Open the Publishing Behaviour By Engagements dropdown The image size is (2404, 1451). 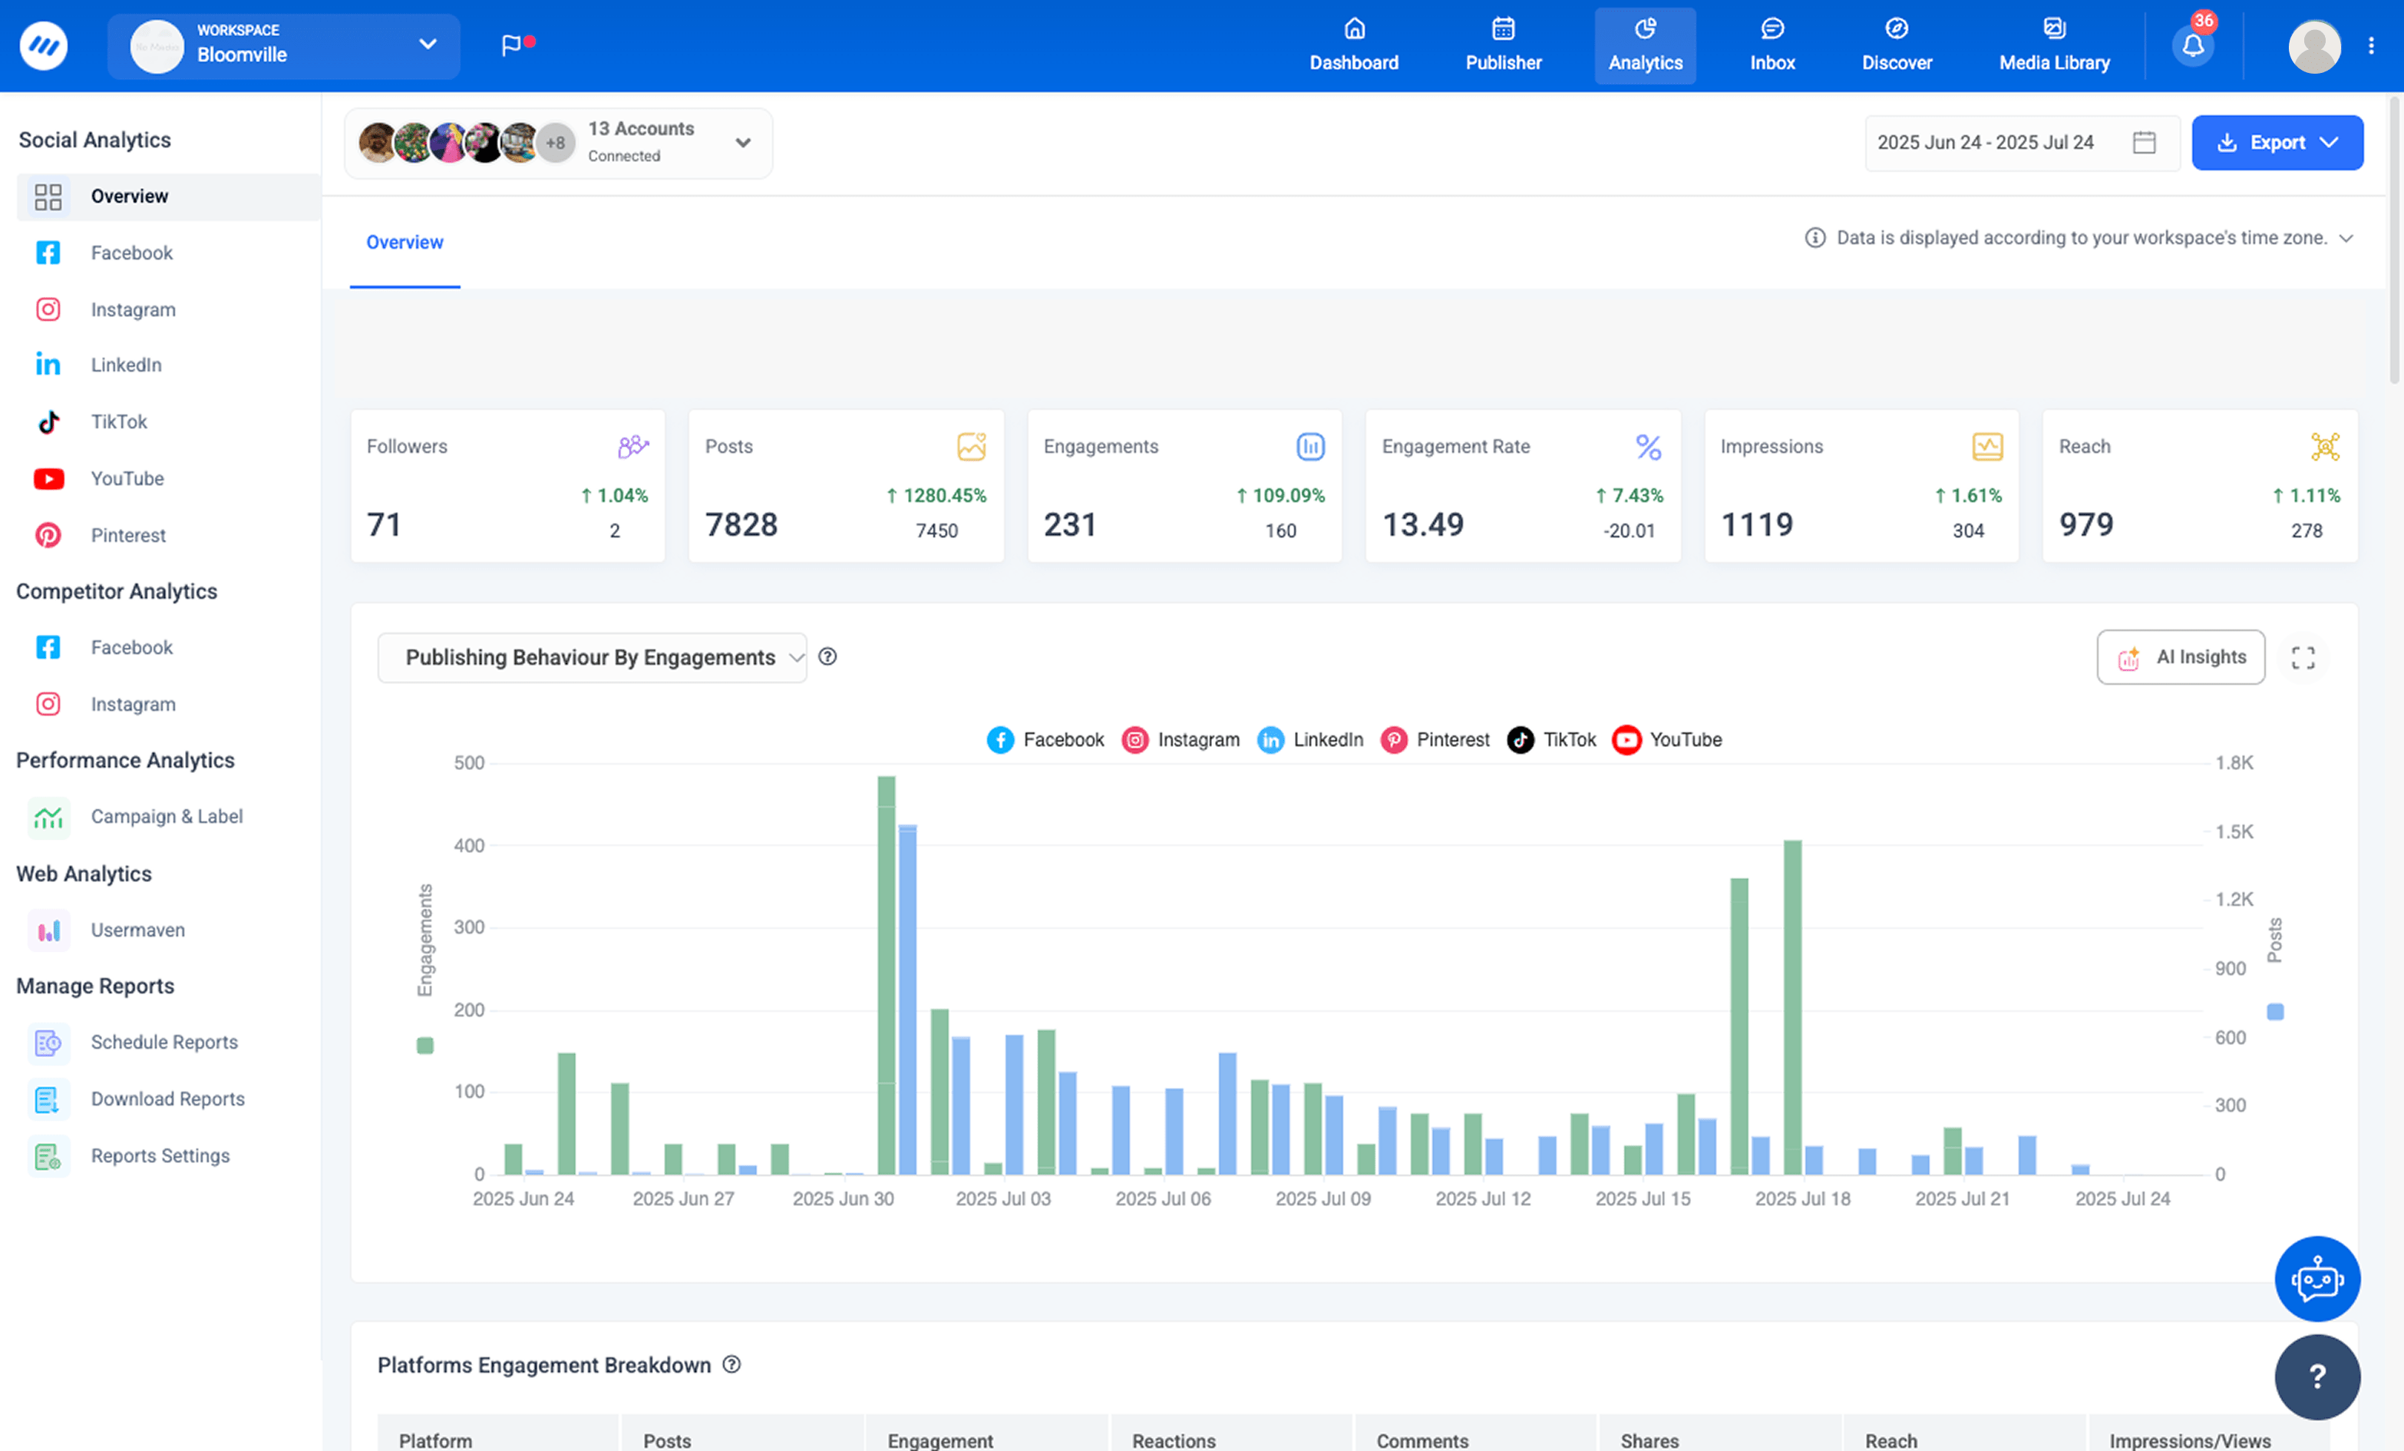coord(591,656)
